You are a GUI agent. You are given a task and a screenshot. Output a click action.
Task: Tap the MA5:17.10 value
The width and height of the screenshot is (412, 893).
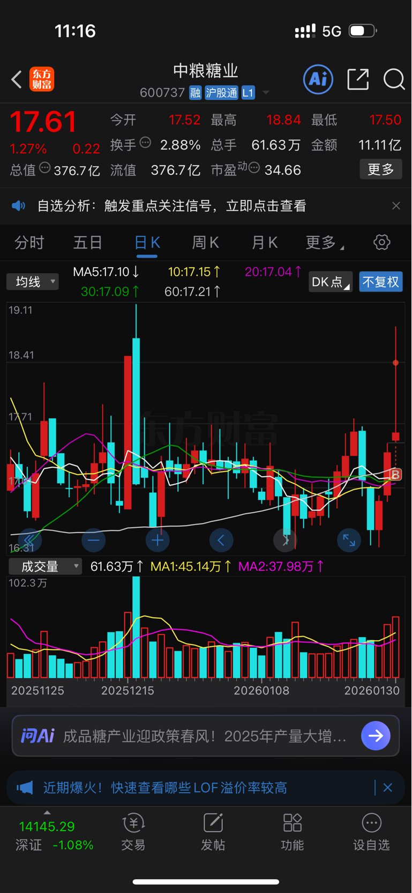click(107, 272)
